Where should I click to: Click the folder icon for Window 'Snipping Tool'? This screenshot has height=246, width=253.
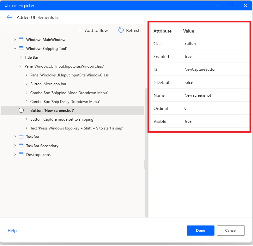(21, 48)
